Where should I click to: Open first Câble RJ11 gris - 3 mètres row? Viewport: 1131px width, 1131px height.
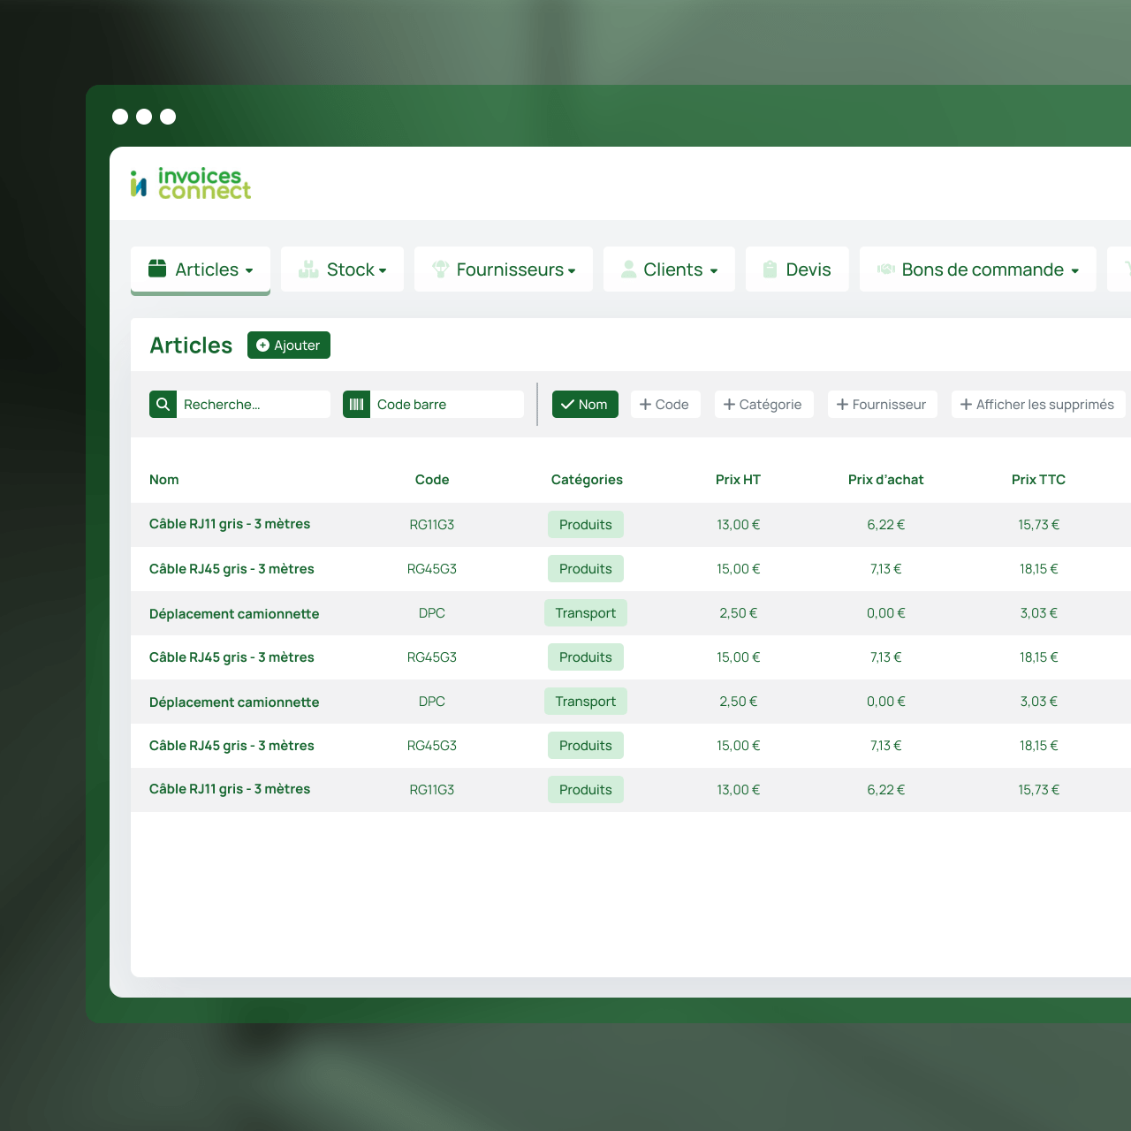click(x=631, y=525)
